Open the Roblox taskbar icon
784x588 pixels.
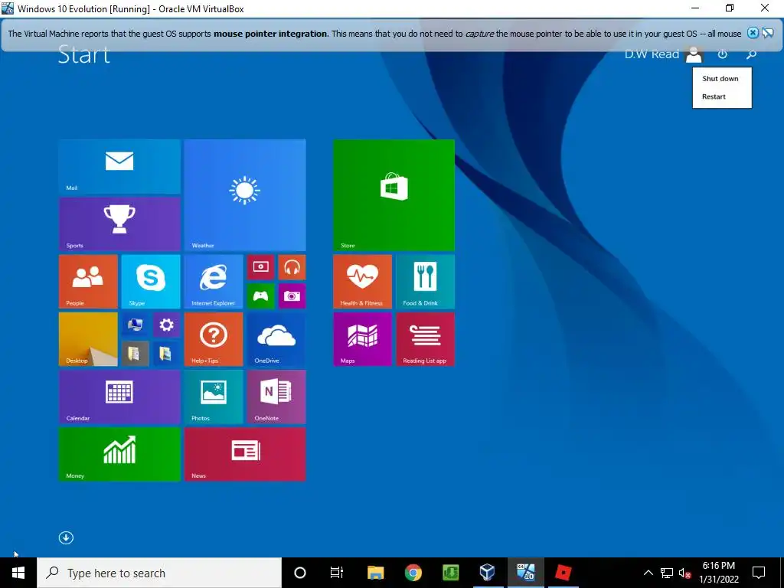tap(563, 573)
